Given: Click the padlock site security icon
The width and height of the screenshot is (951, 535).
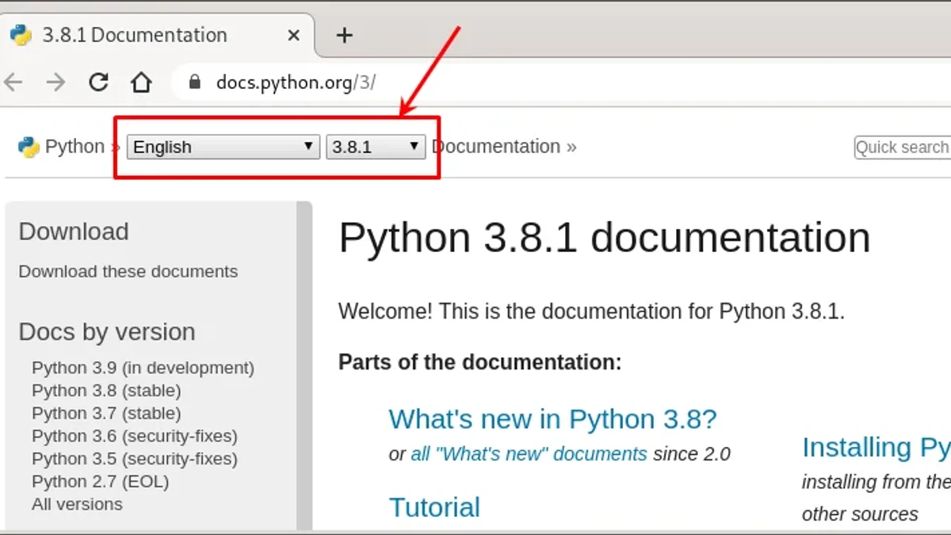Looking at the screenshot, I should pyautogui.click(x=195, y=82).
